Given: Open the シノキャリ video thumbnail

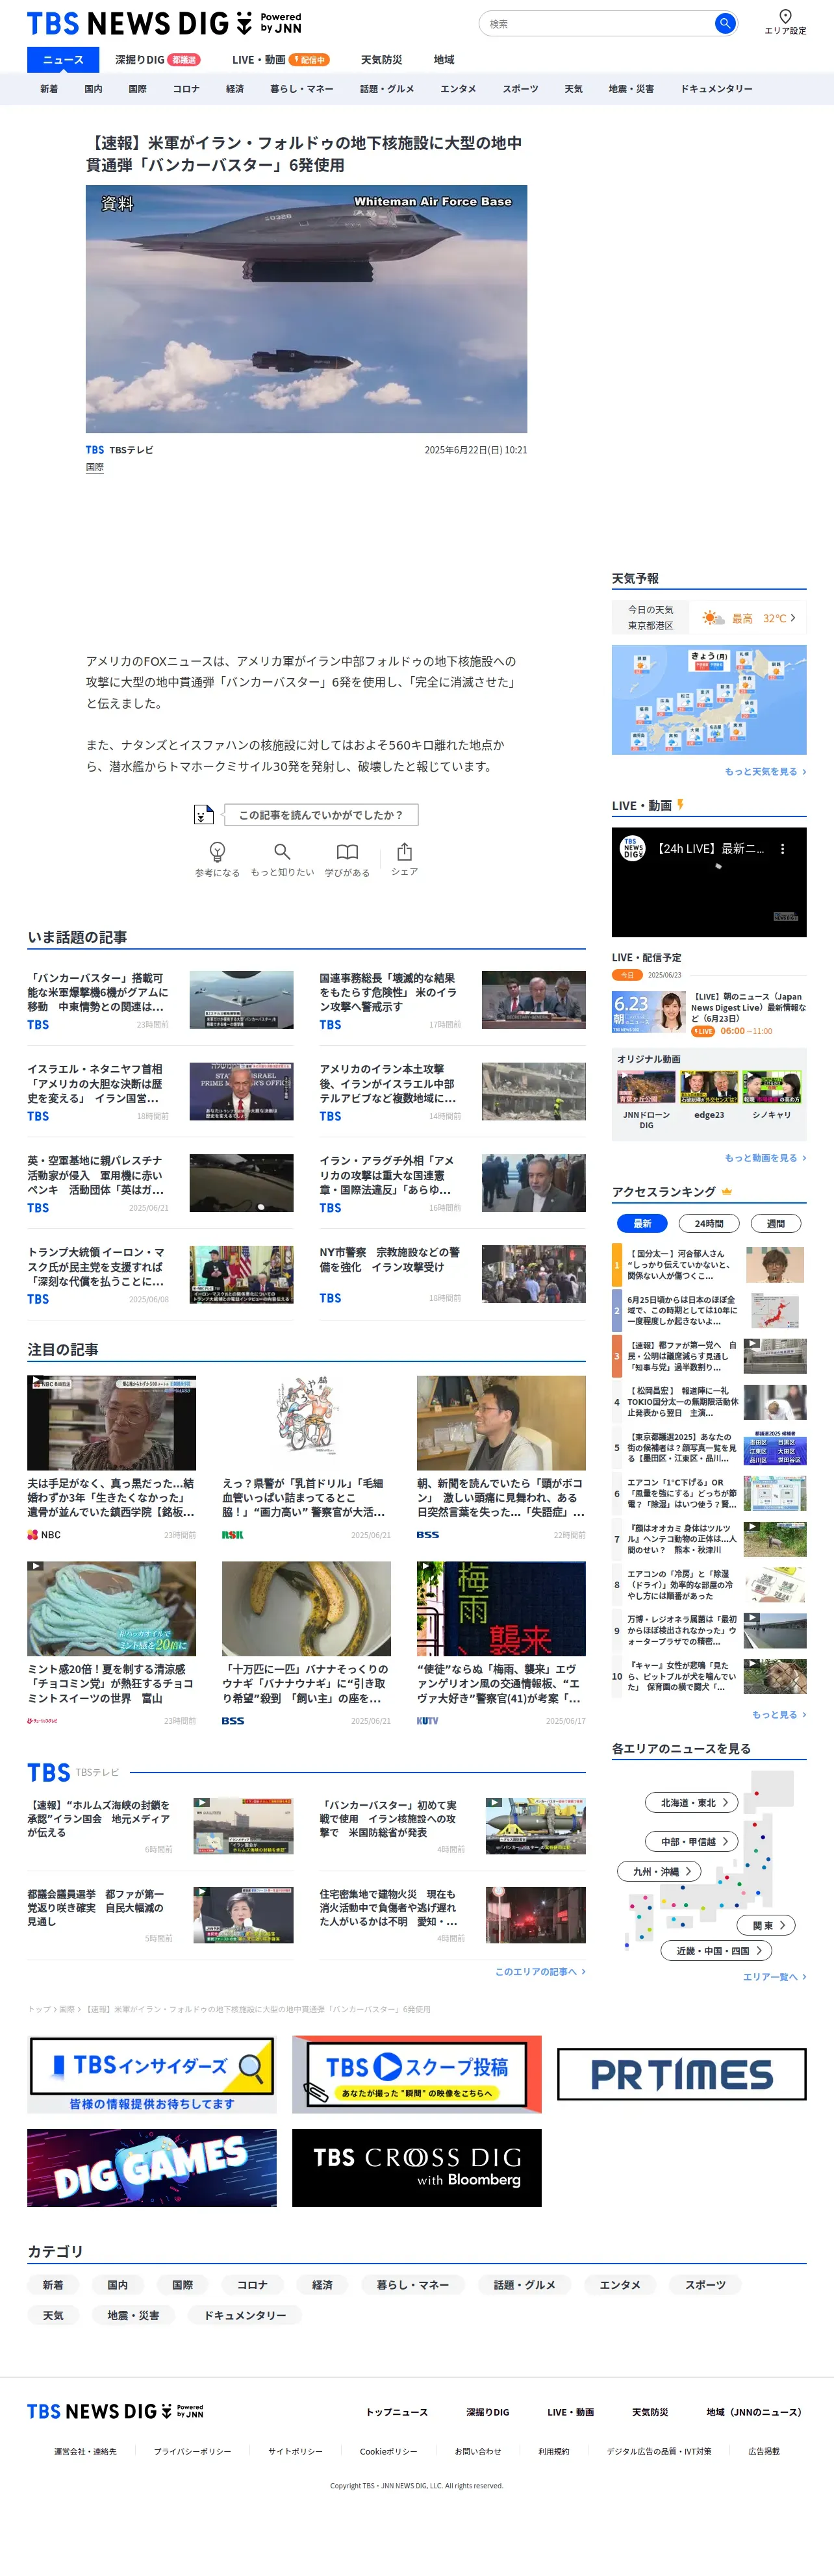Looking at the screenshot, I should (772, 1087).
